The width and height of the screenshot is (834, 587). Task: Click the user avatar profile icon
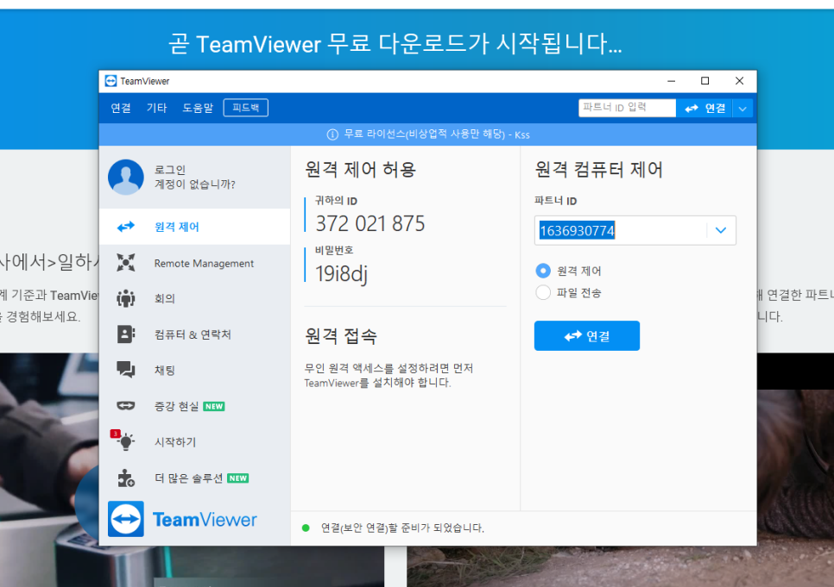(x=126, y=177)
